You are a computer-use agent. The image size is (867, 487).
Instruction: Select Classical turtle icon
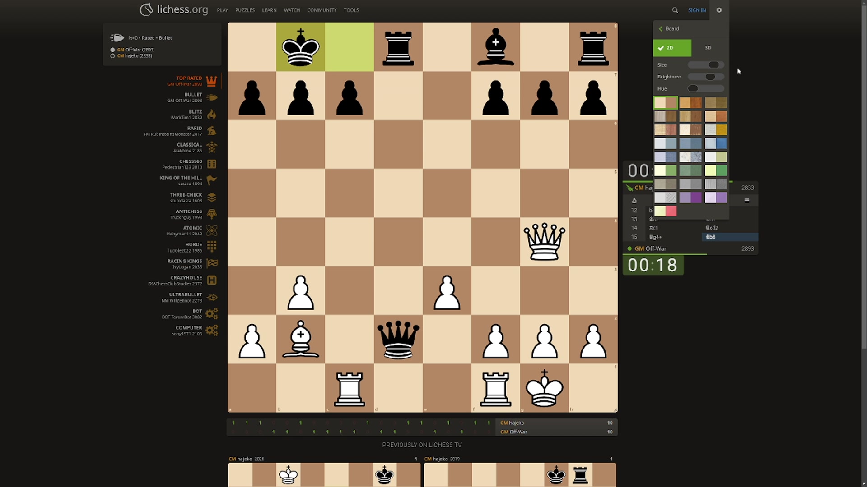[x=211, y=147]
